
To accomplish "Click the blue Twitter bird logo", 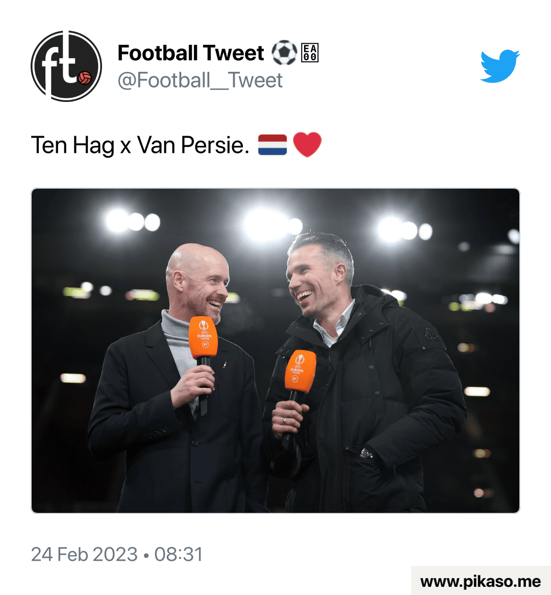I will pos(499,66).
